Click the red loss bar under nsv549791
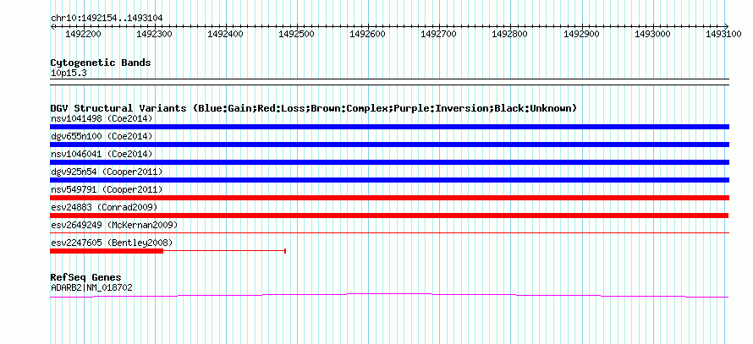 (x=389, y=198)
